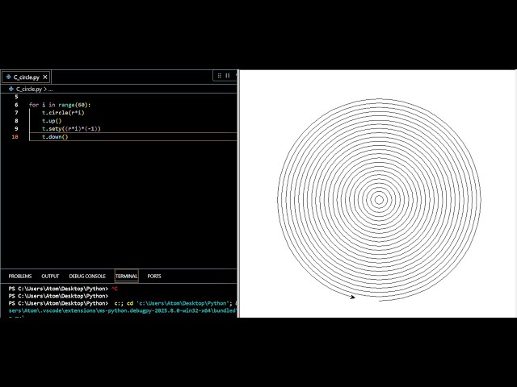This screenshot has height=387, width=517.
Task: Open the DEBUG CONSOLE panel tab
Action: [87, 276]
